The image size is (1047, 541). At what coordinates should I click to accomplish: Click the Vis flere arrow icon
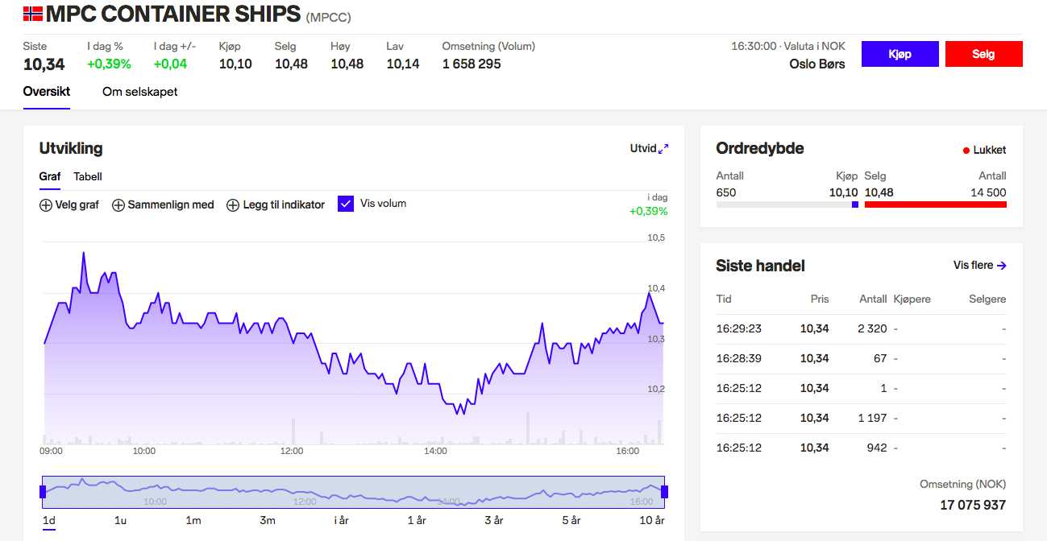(1001, 266)
